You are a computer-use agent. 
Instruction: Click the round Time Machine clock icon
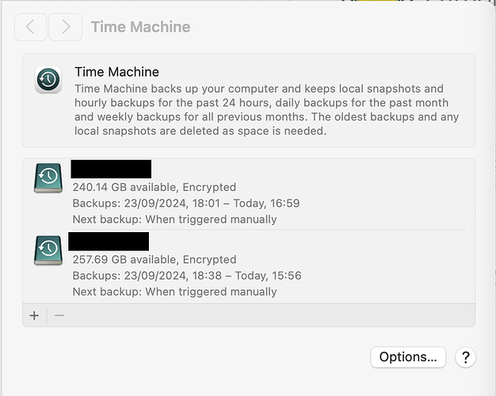click(x=48, y=79)
